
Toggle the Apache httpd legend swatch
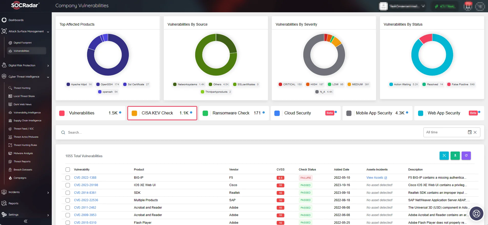(x=68, y=84)
